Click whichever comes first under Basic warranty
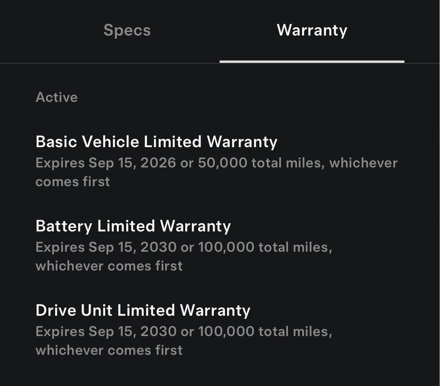Image resolution: width=440 pixels, height=386 pixels. (x=73, y=181)
